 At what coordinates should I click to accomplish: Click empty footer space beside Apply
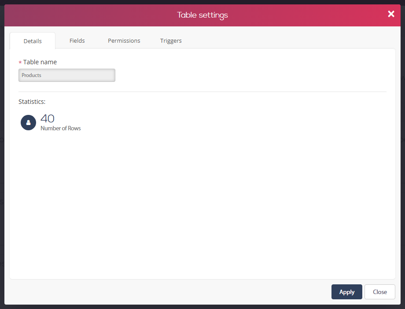(x=168, y=292)
